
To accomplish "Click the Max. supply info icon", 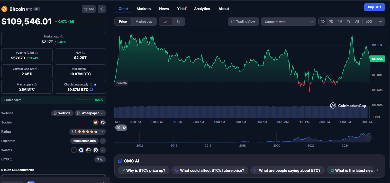I will point(35,85).
